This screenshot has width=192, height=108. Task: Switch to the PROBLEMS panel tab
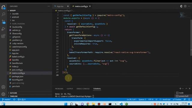59,89
